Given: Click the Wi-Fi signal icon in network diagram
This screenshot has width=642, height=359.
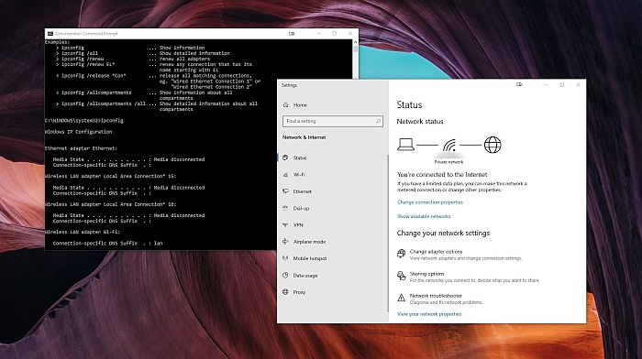Looking at the screenshot, I should tap(449, 145).
